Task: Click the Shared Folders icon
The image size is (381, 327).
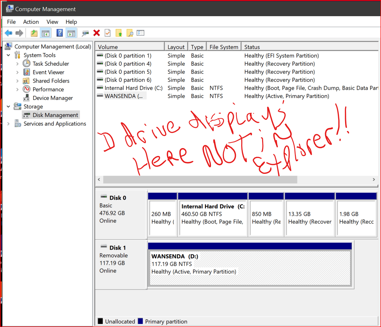Action: pyautogui.click(x=26, y=81)
